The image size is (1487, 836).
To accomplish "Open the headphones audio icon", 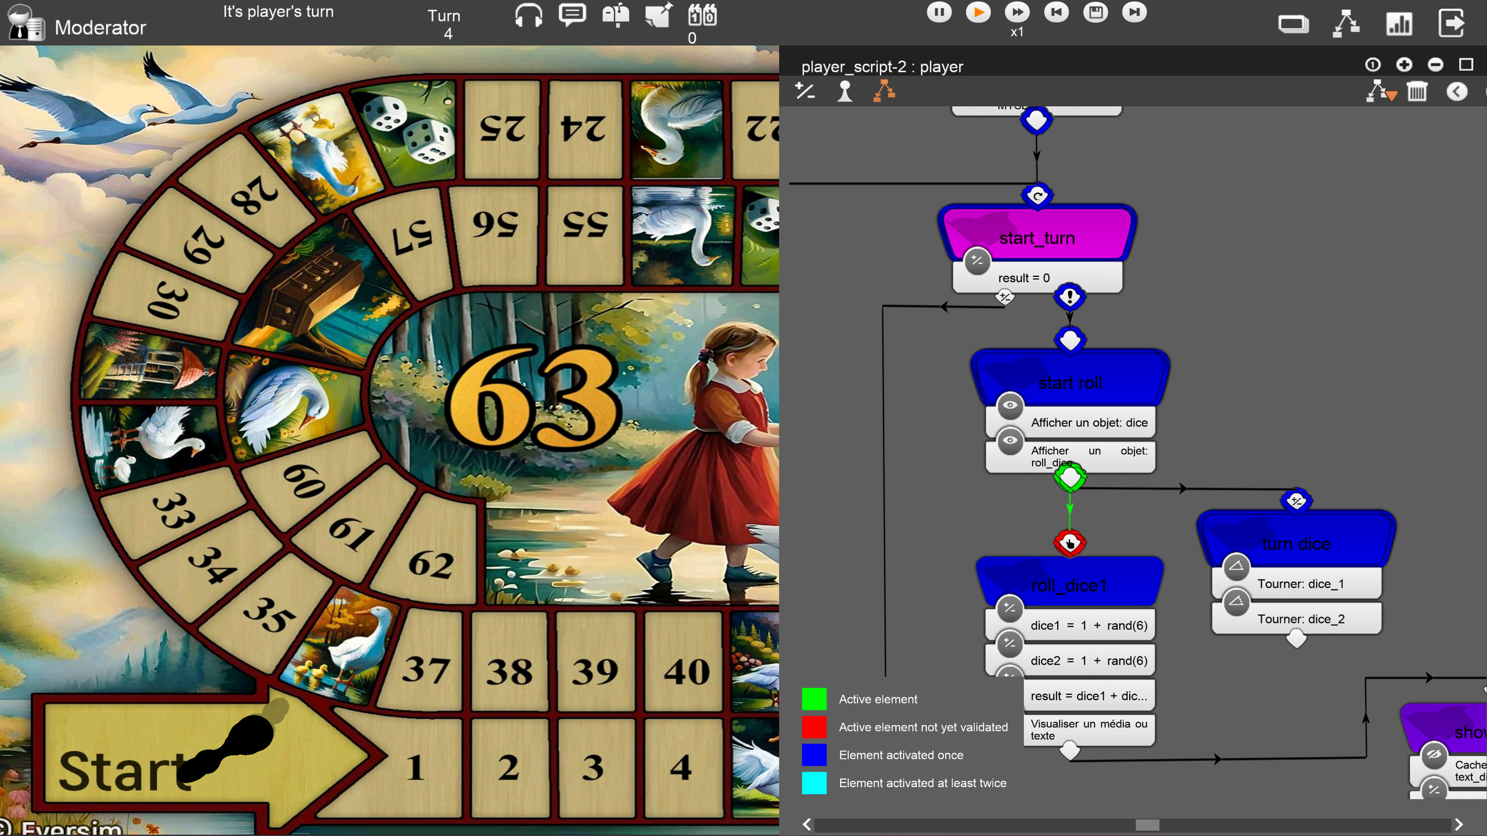I will (529, 15).
